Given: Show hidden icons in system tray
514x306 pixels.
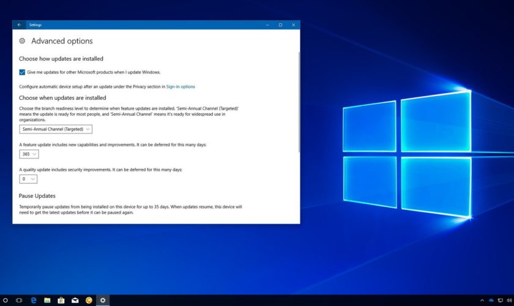Looking at the screenshot, I should coord(482,300).
